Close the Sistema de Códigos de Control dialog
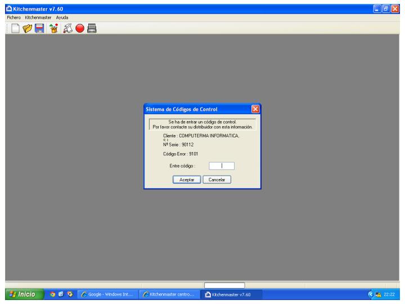Viewport: 405px width, 304px height. pyautogui.click(x=255, y=109)
